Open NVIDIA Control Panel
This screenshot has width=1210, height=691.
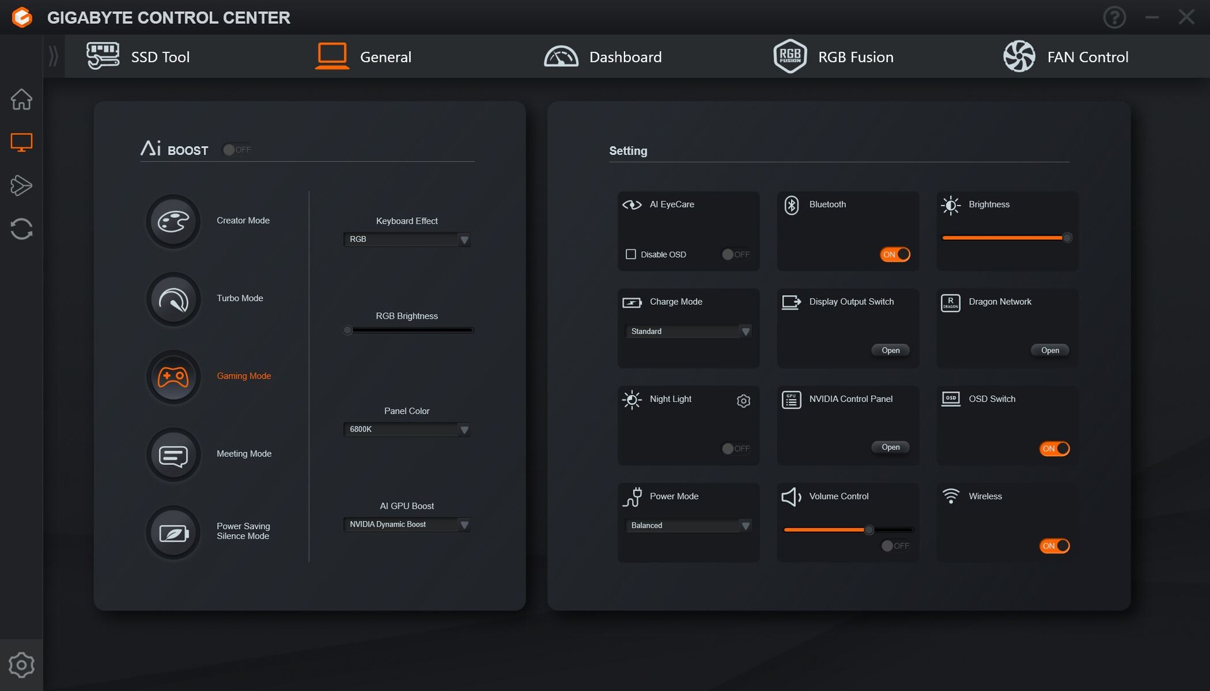pyautogui.click(x=890, y=447)
